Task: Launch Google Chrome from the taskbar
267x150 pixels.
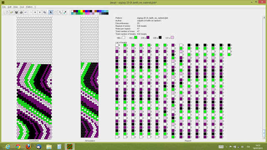Action: click(18, 146)
